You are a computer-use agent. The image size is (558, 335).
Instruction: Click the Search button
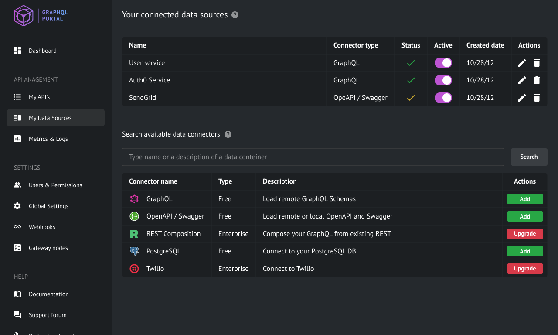[529, 157]
